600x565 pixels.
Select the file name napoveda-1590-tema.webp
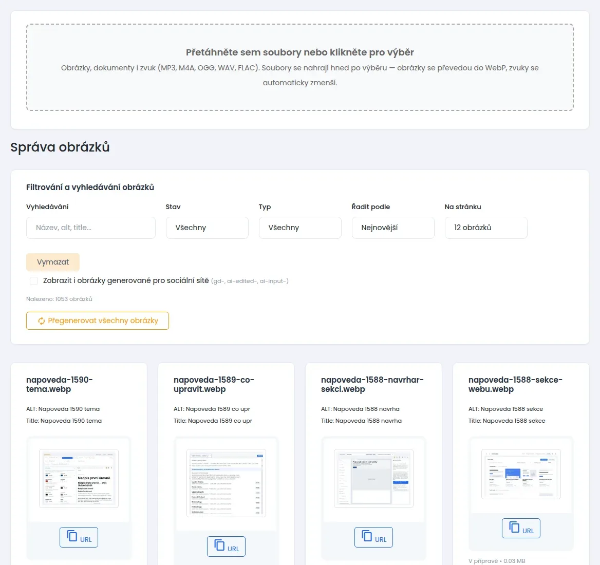[x=60, y=384]
